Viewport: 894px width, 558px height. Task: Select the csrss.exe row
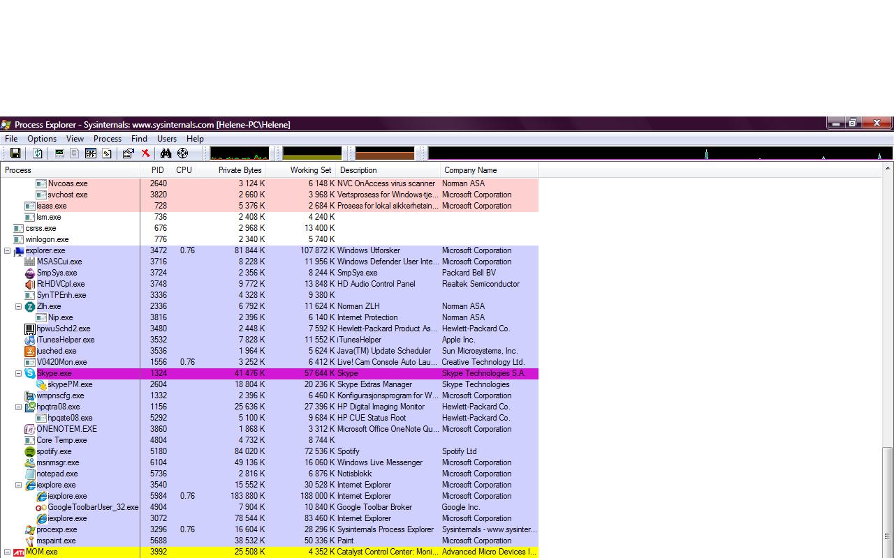pos(270,228)
